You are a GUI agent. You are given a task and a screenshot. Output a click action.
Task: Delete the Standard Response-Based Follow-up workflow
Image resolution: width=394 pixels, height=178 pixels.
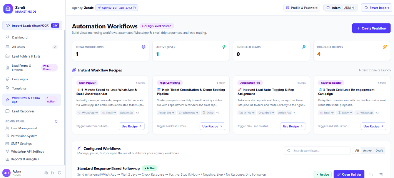pyautogui.click(x=381, y=175)
